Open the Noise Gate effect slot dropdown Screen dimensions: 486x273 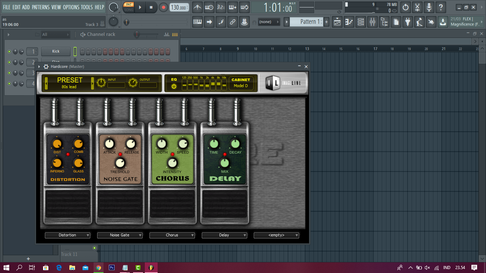tap(120, 235)
